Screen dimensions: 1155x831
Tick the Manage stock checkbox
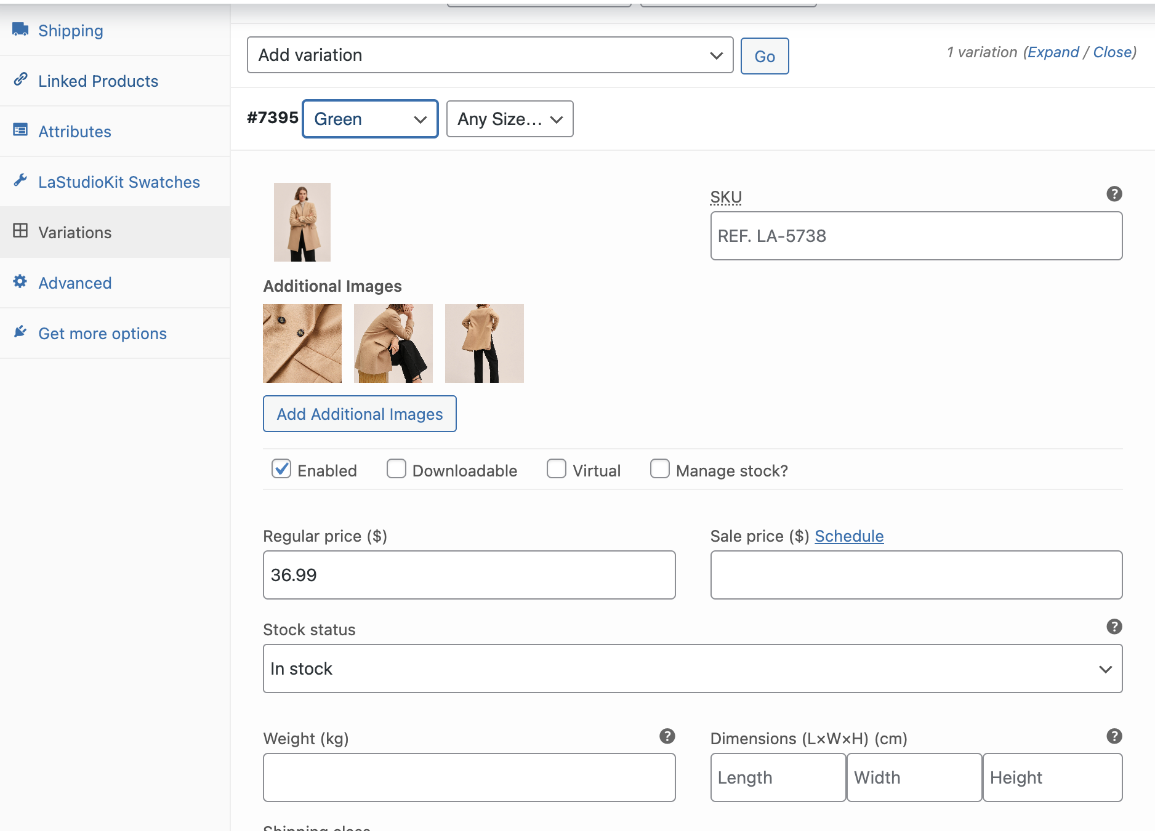[x=659, y=469]
